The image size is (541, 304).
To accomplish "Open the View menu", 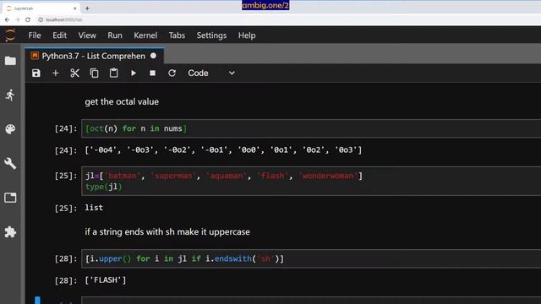I will 87,35.
